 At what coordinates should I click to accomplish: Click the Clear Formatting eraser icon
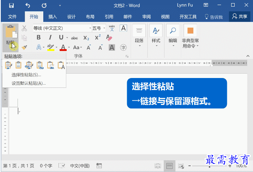tap(109, 37)
